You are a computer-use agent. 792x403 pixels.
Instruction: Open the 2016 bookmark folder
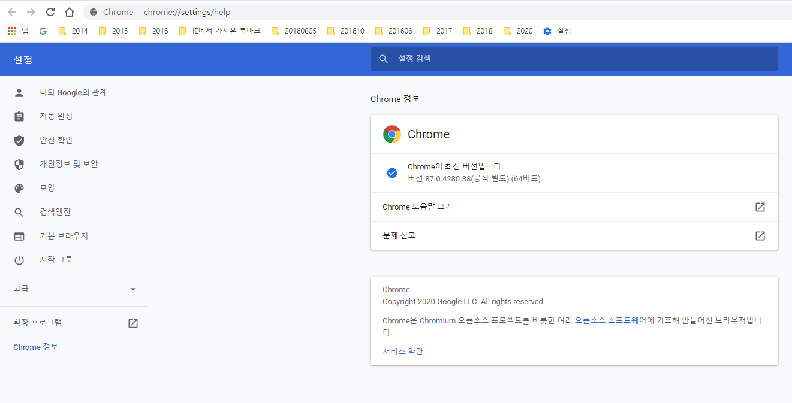[153, 31]
